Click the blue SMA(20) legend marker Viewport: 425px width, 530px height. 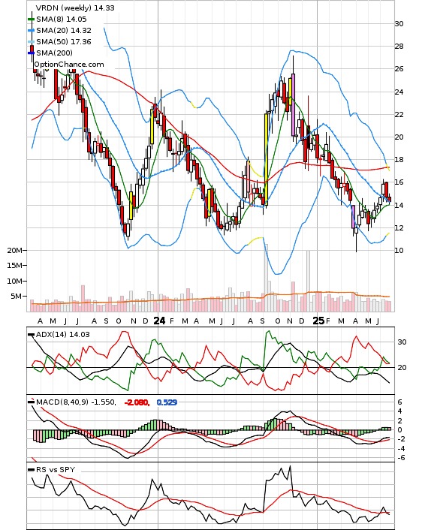point(31,31)
